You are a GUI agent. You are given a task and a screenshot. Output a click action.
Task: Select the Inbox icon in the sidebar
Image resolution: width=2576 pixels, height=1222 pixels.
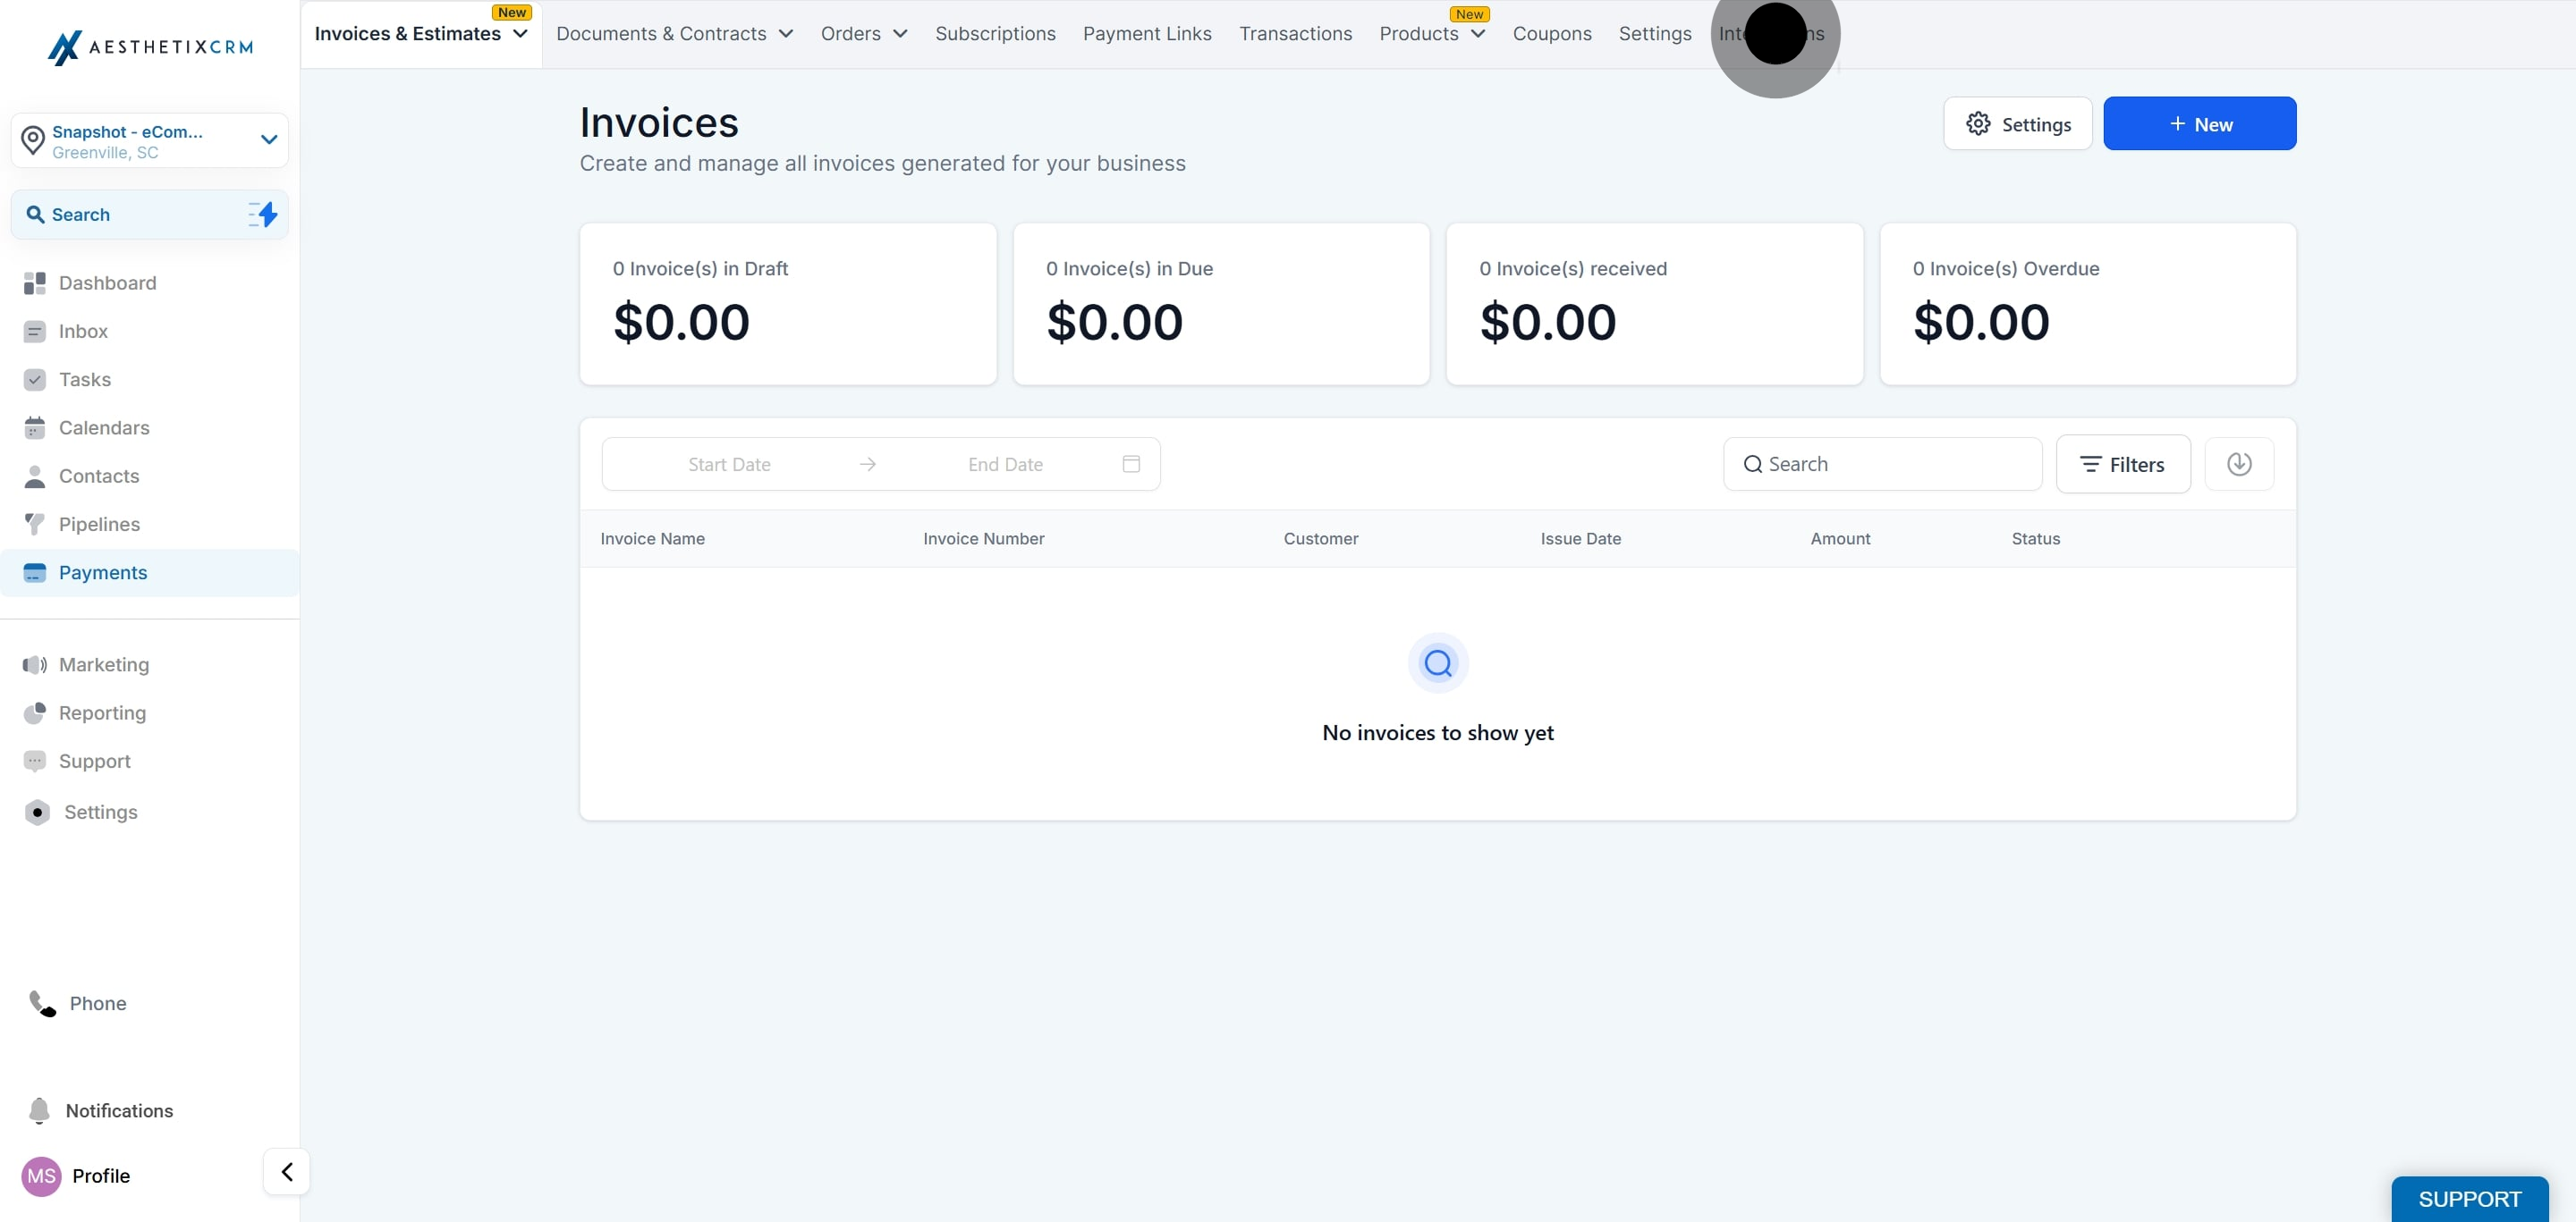[x=83, y=331]
